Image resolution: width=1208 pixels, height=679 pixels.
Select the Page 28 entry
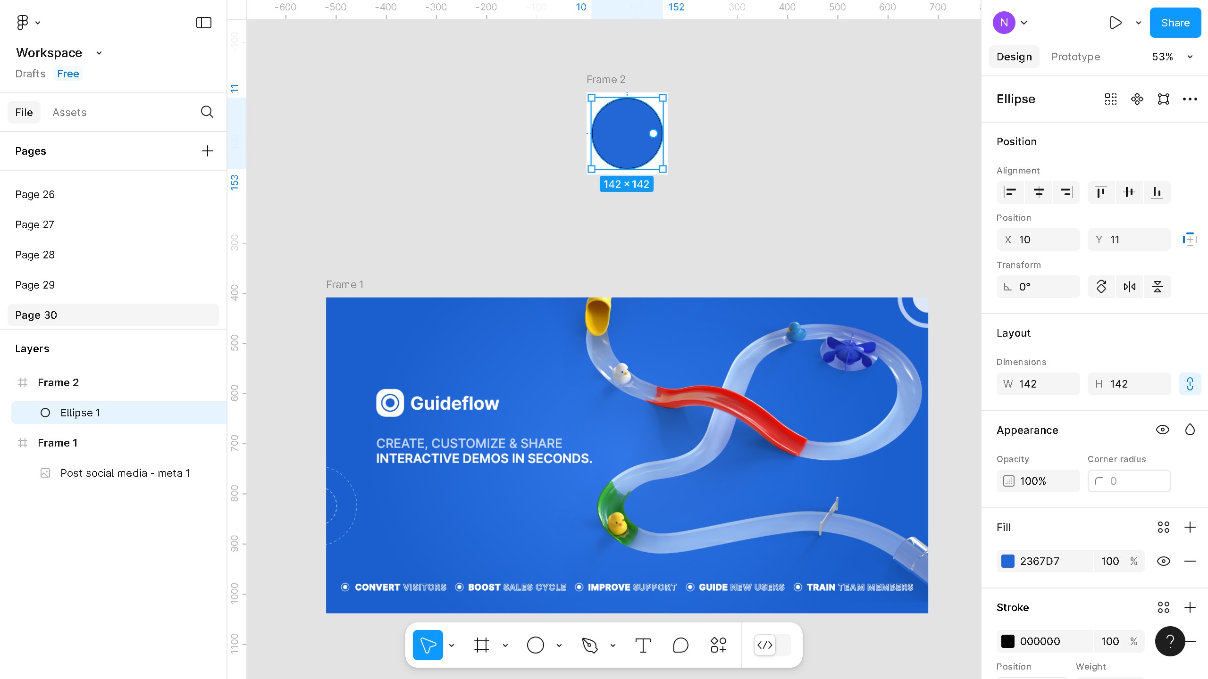pyautogui.click(x=35, y=255)
